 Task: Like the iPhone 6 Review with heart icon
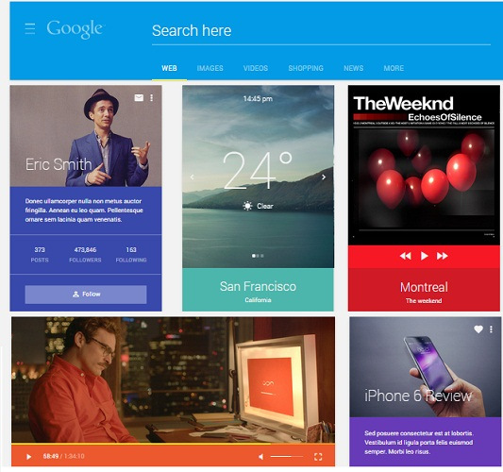[478, 329]
